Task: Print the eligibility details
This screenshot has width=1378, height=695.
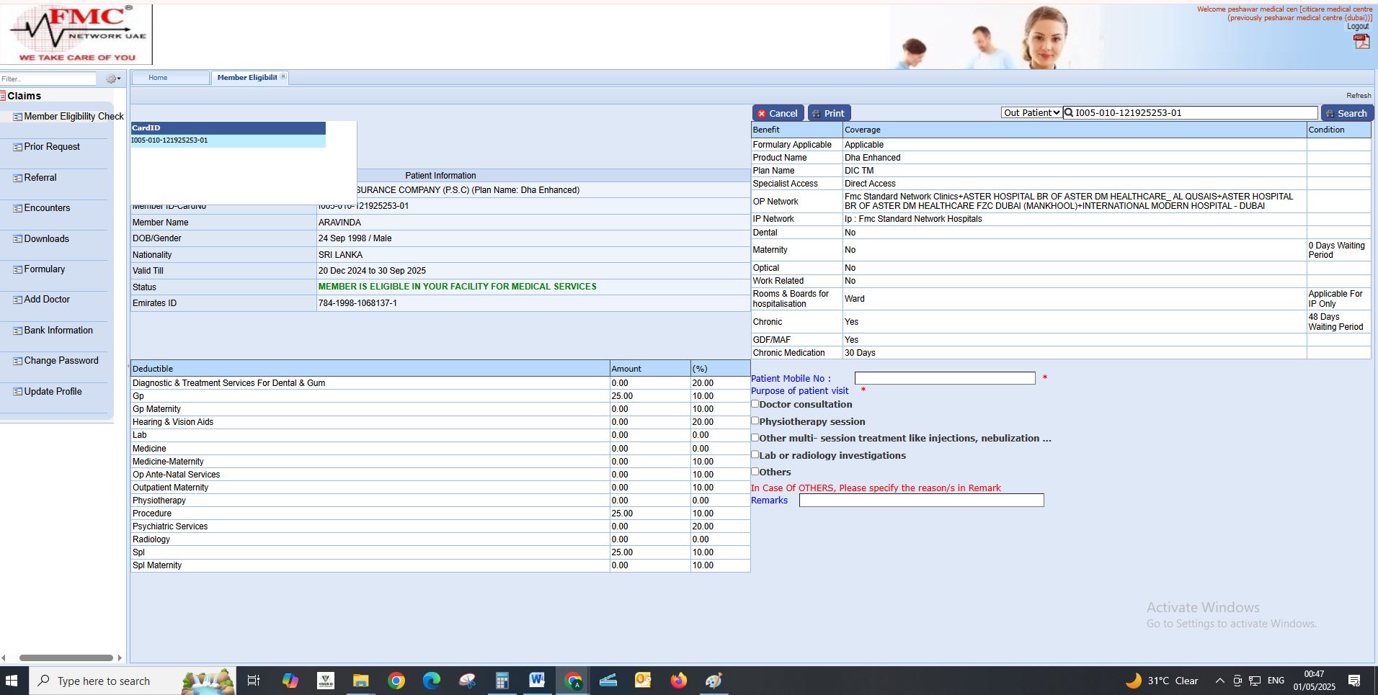Action: (x=829, y=113)
